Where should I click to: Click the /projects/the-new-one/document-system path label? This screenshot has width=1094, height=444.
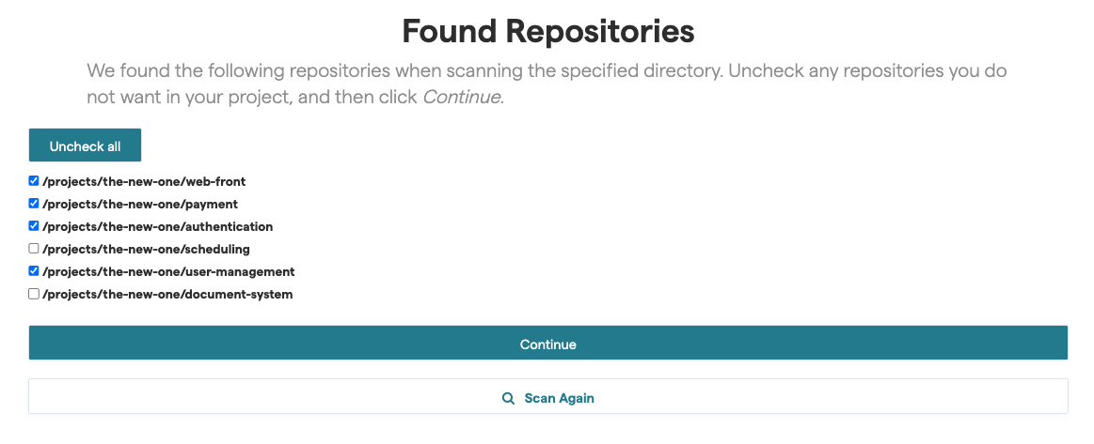[x=167, y=294]
